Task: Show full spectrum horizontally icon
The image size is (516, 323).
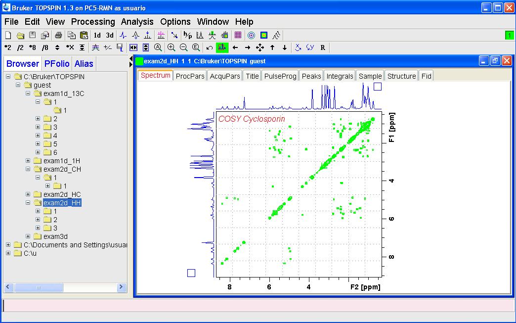Action: coord(133,48)
